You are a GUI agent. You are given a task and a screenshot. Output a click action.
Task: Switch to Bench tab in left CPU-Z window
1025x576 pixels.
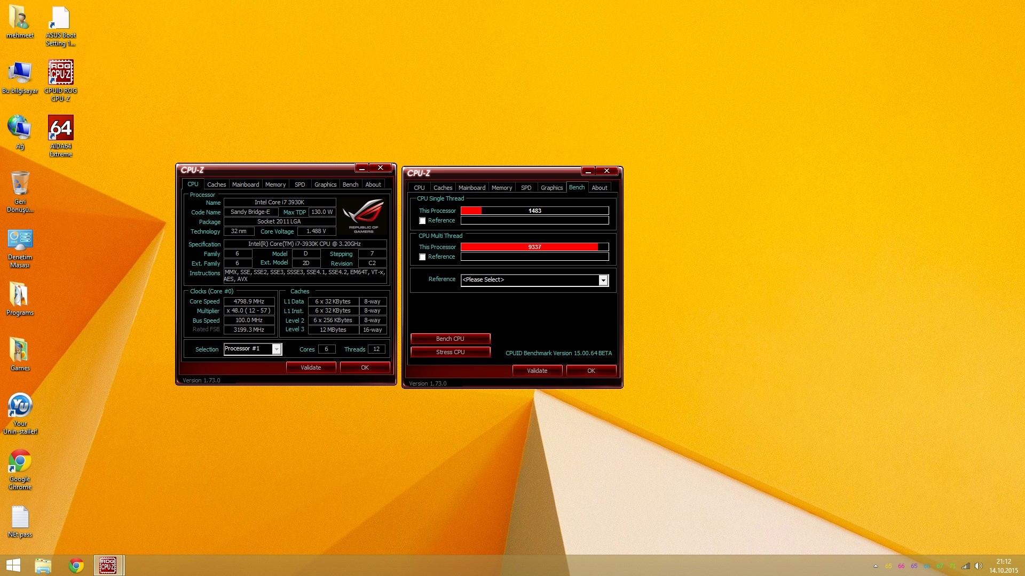point(350,185)
